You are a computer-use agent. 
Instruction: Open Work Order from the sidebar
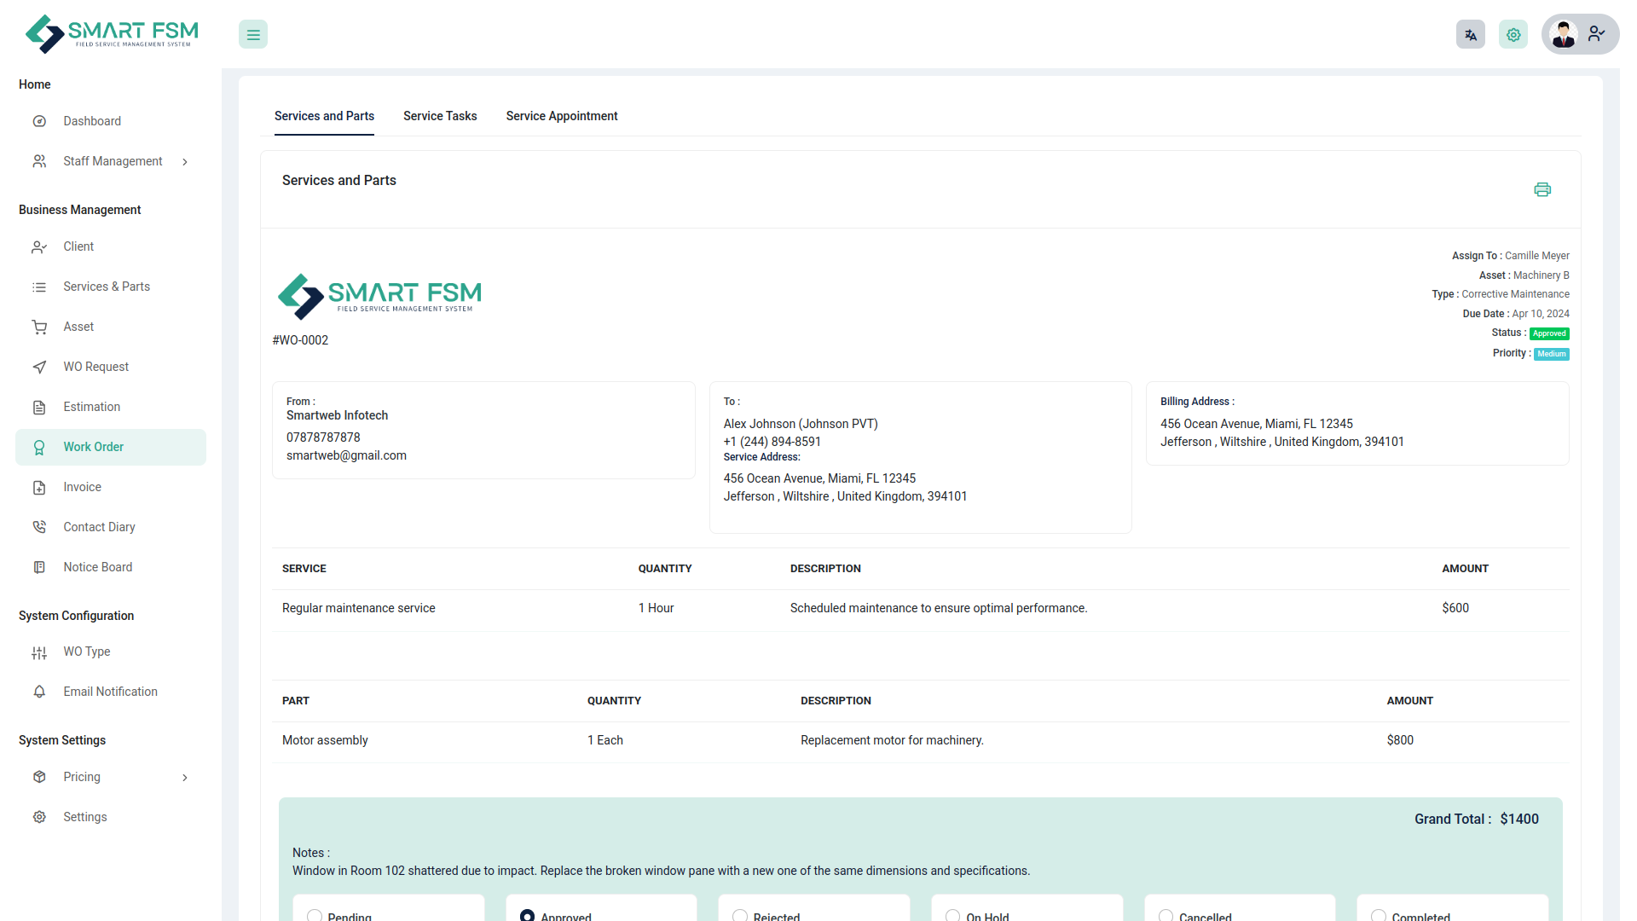pyautogui.click(x=94, y=447)
